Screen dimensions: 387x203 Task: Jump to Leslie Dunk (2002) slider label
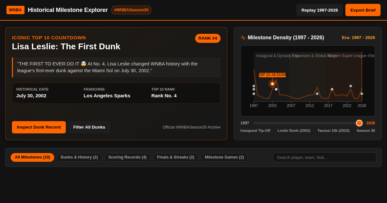(x=294, y=130)
